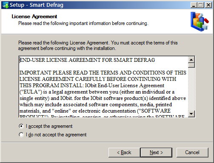Screen dimensions: 214x163
Task: Click the license scrollbar thumb
Action: [x=191, y=65]
